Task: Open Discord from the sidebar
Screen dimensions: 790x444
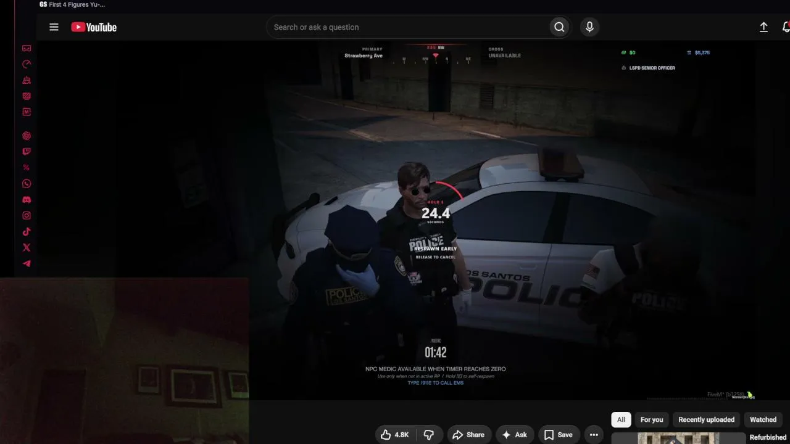Action: (27, 200)
